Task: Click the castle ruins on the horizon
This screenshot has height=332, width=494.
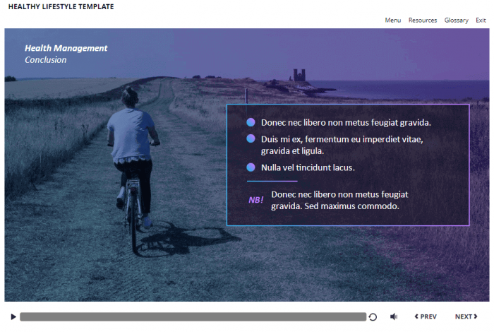Action: coord(300,76)
